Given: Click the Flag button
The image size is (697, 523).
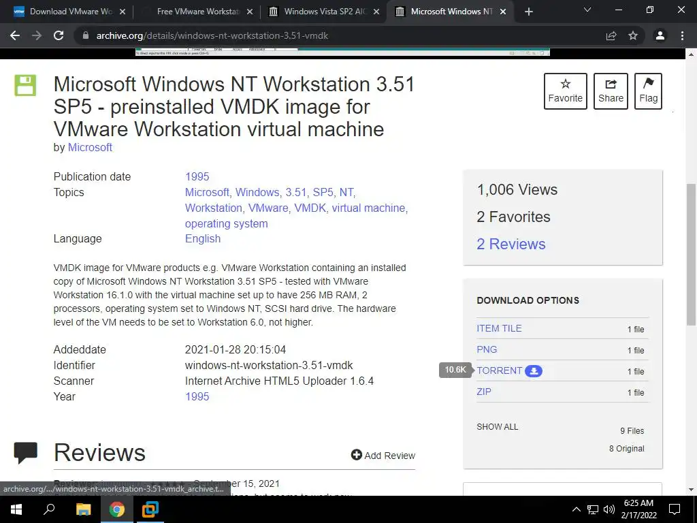Looking at the screenshot, I should [648, 91].
